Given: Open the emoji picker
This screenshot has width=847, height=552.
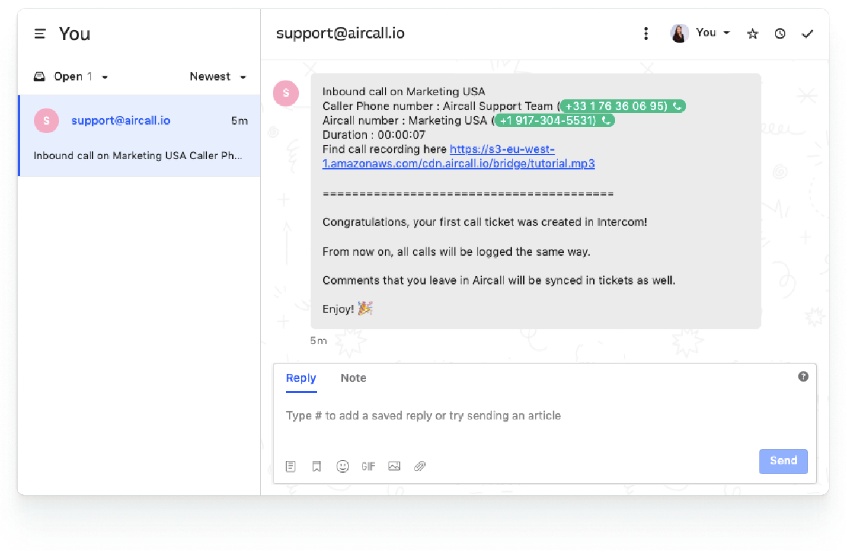Looking at the screenshot, I should pyautogui.click(x=343, y=466).
